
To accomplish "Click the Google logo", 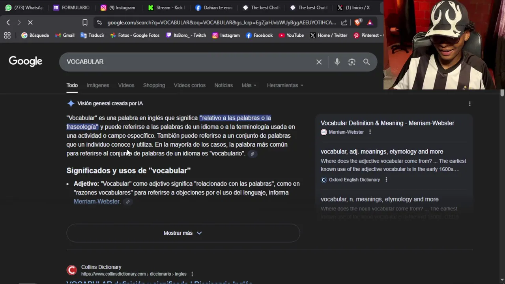I will tap(26, 61).
